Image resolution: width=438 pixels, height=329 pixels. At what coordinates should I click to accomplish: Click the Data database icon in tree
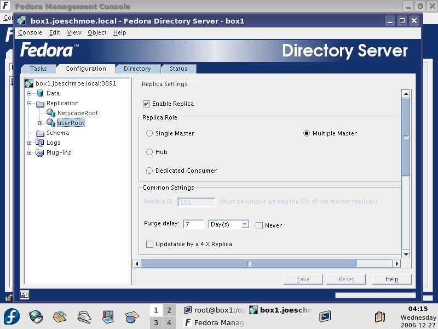click(x=40, y=93)
